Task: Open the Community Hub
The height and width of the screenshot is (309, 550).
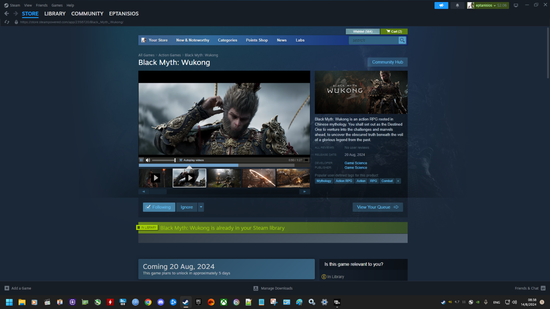Action: coord(387,62)
